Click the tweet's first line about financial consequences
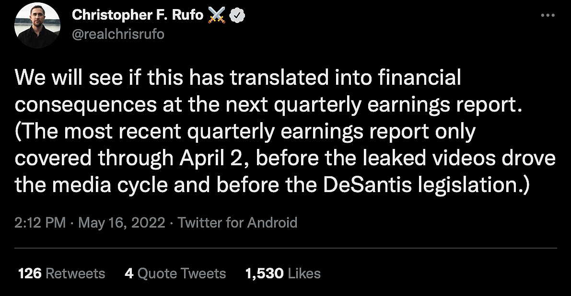 click(238, 78)
